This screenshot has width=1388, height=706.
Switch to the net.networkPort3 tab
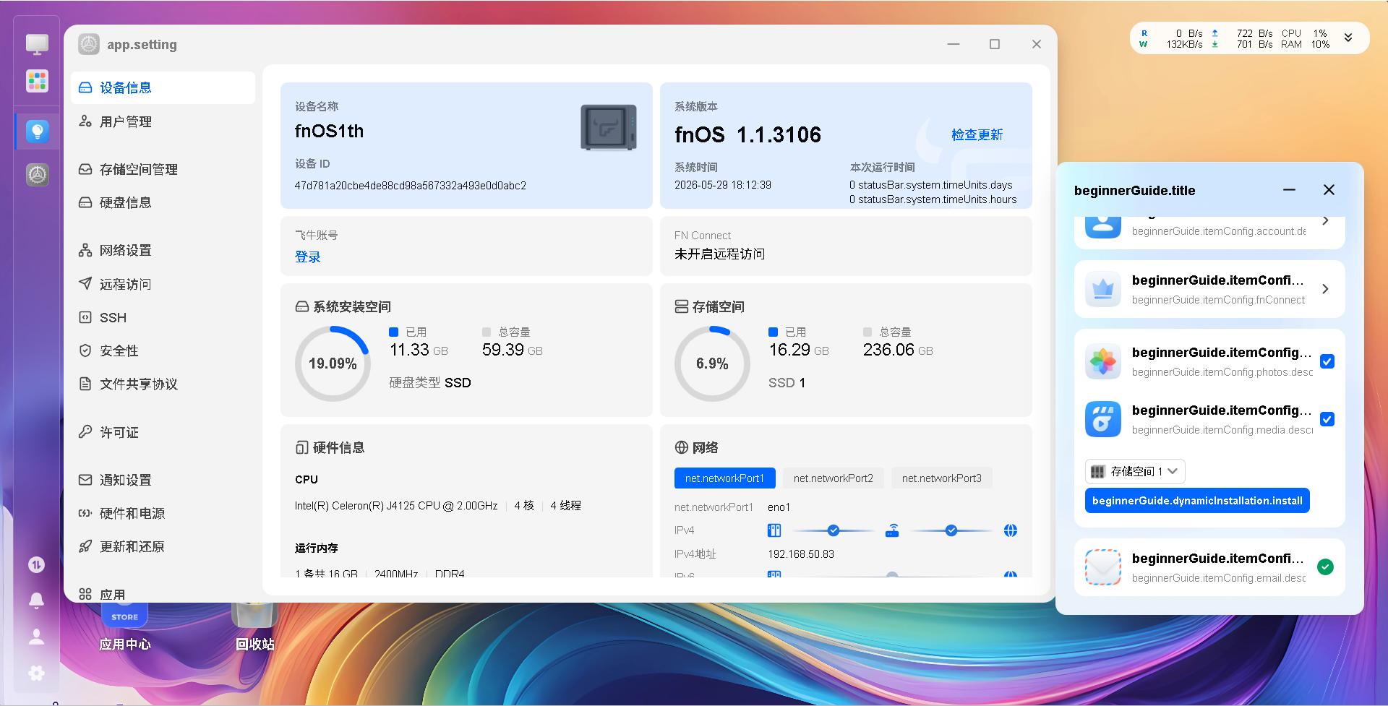[x=941, y=478]
